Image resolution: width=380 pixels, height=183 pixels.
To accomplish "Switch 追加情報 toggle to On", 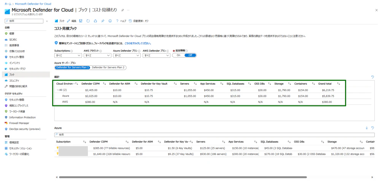I will [x=178, y=55].
